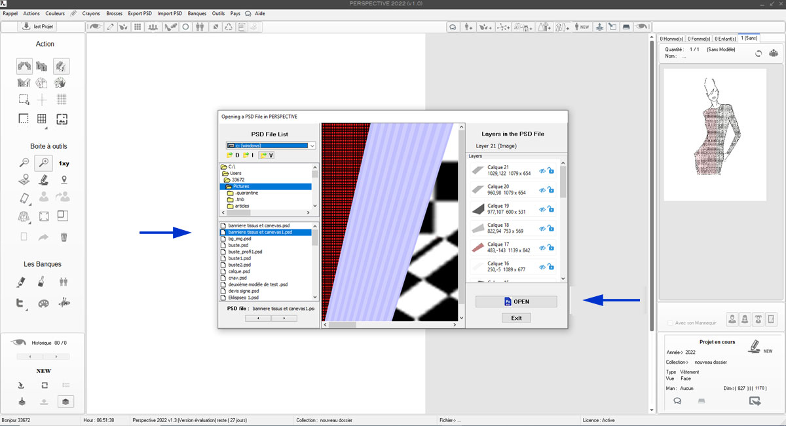Image resolution: width=786 pixels, height=426 pixels.
Task: Open the Import PSD menu
Action: [x=169, y=13]
